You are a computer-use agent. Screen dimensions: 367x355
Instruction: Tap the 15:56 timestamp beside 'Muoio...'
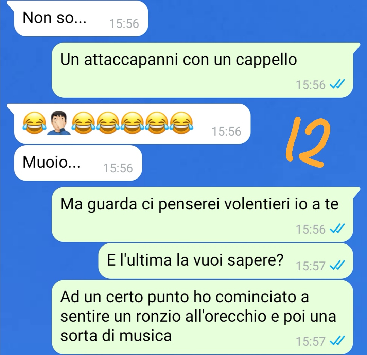click(118, 168)
